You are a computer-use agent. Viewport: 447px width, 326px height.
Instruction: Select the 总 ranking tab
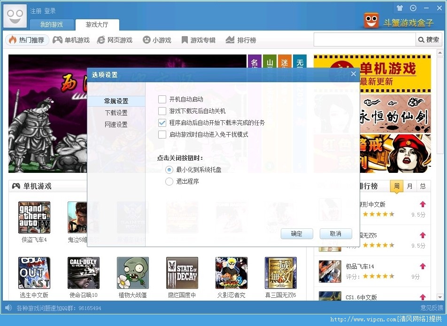pyautogui.click(x=423, y=186)
